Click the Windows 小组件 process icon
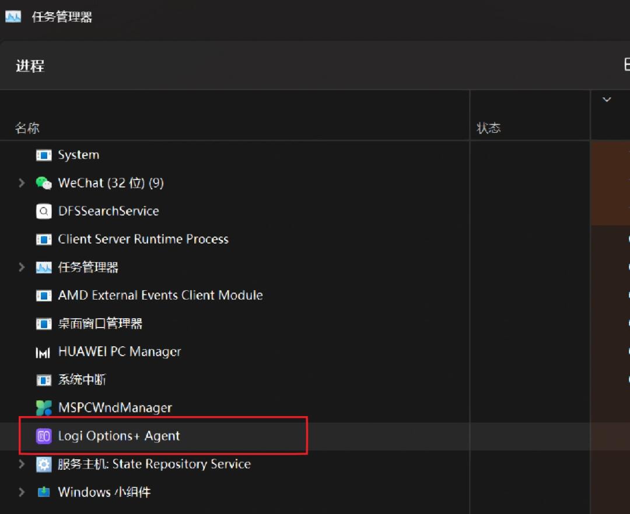 pyautogui.click(x=44, y=492)
